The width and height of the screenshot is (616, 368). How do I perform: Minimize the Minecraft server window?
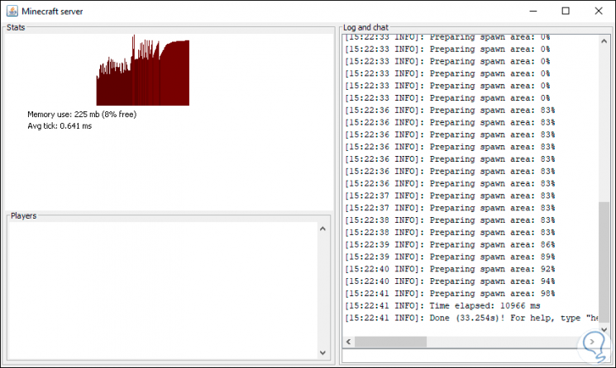pyautogui.click(x=533, y=11)
